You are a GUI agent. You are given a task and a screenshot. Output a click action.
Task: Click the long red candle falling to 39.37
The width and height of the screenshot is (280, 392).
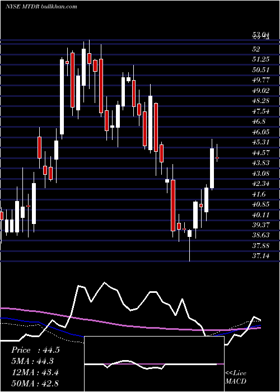coord(173,206)
